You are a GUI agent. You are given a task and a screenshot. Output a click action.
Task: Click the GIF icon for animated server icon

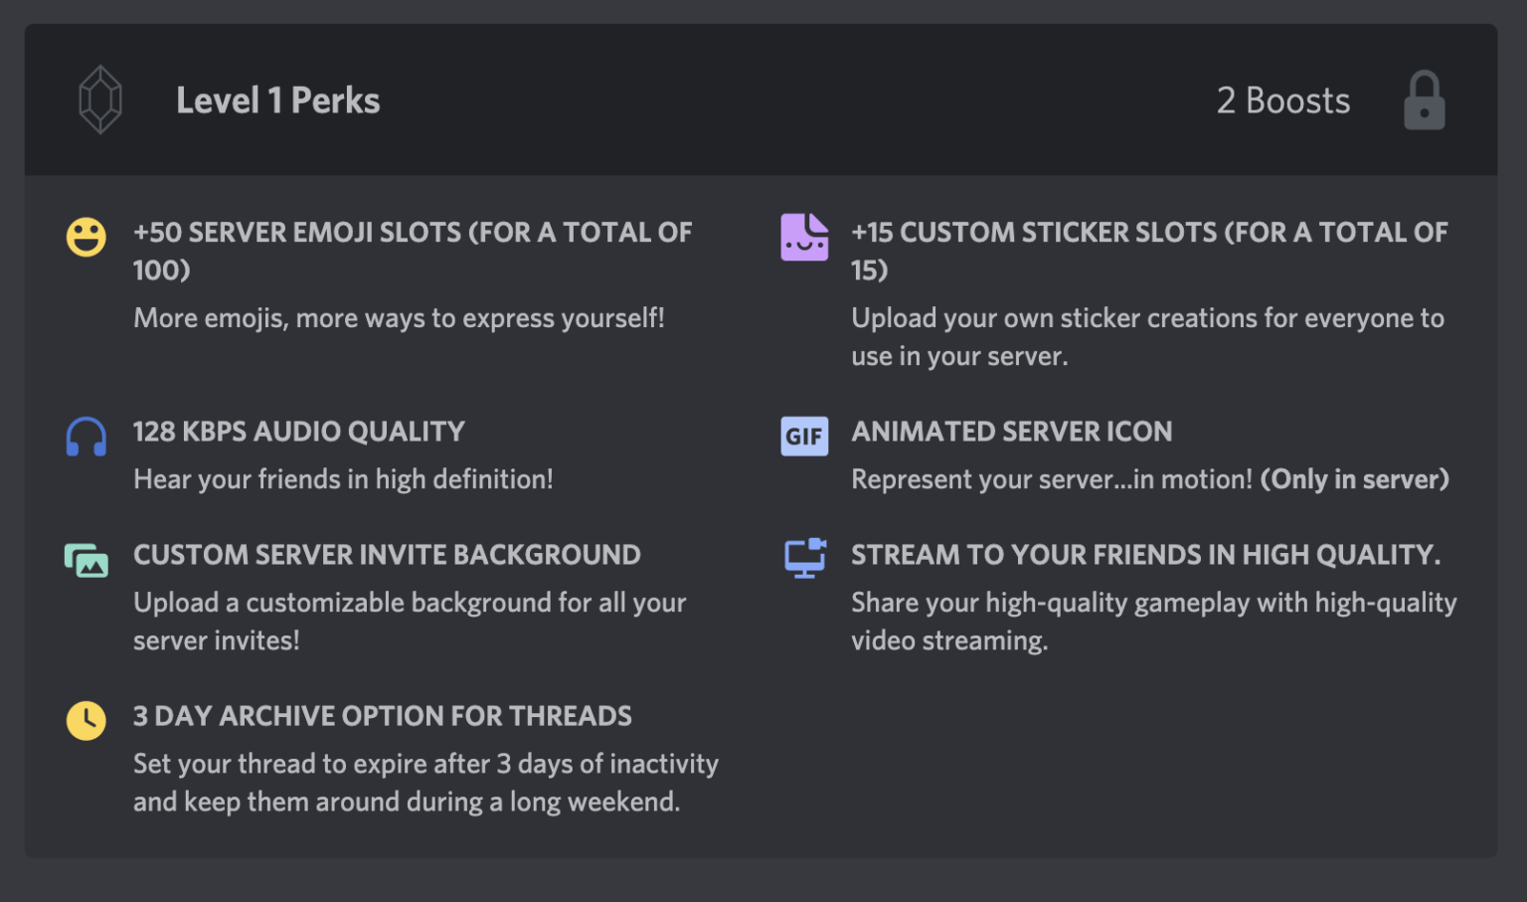pyautogui.click(x=804, y=436)
